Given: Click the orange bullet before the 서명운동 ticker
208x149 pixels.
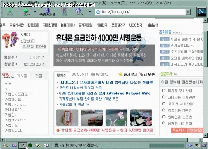Looking at the screenshot, I should pos(58,131).
